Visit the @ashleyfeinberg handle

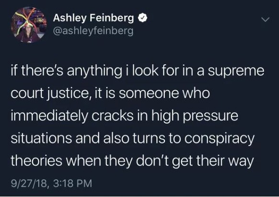coord(93,31)
